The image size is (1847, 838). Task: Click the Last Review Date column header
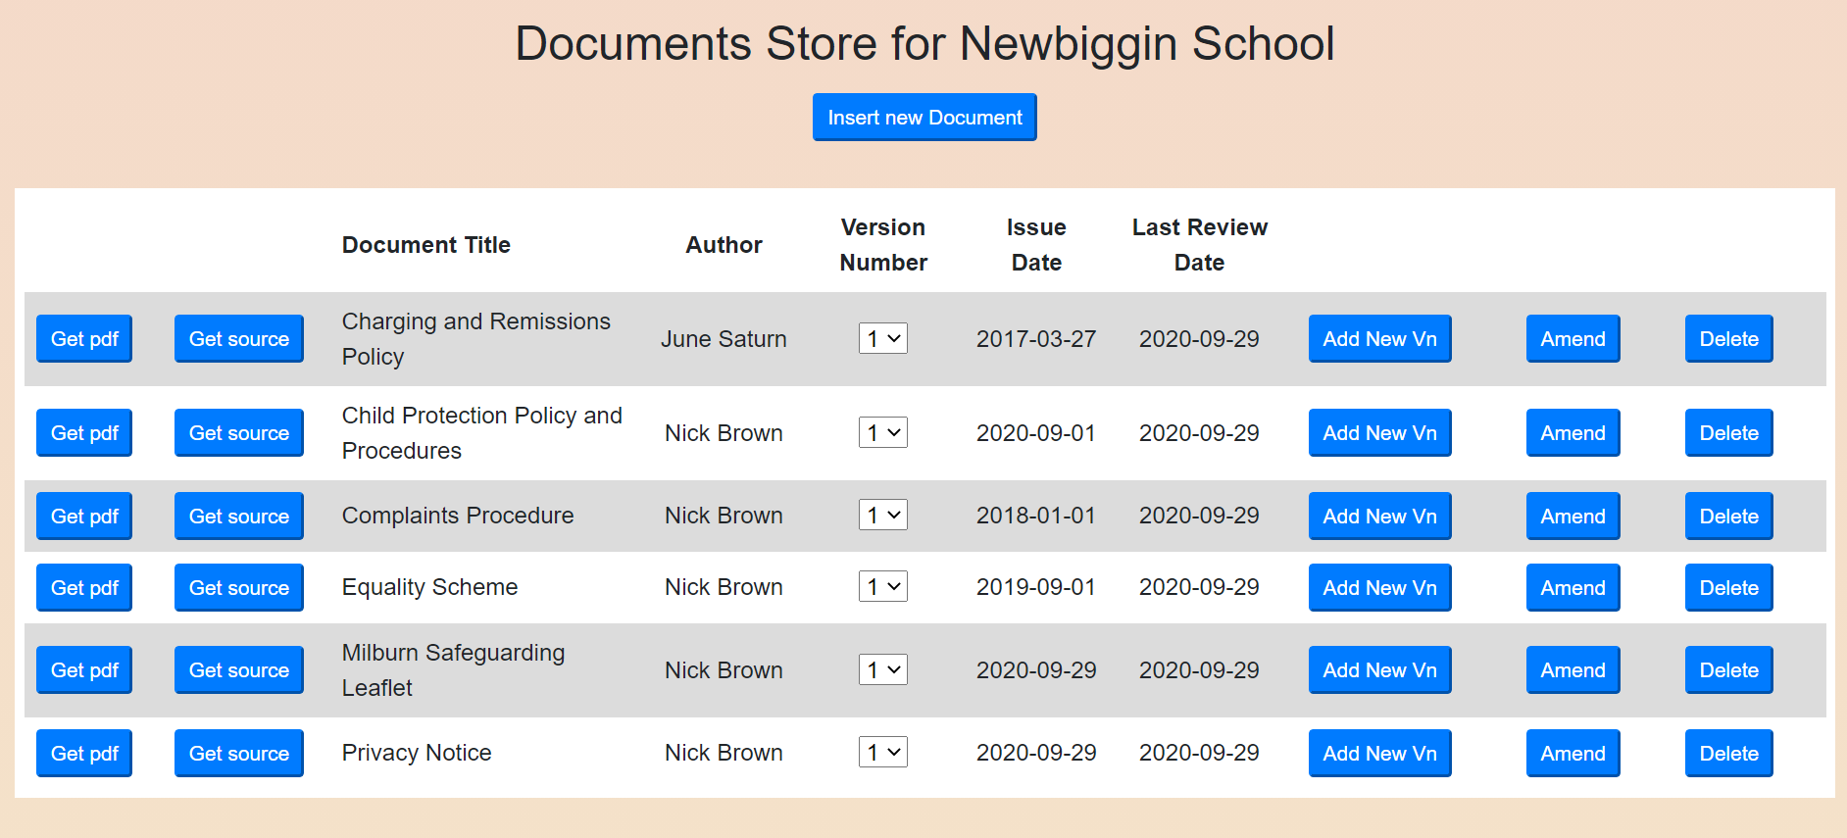[1200, 245]
